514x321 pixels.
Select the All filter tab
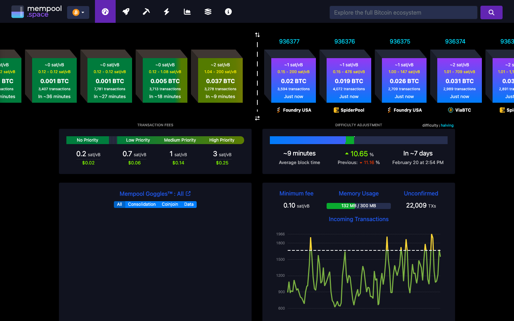[120, 204]
